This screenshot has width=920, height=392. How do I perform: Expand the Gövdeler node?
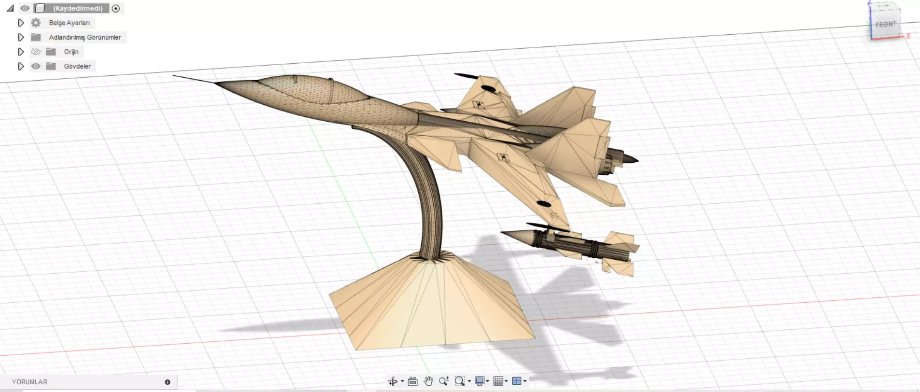pyautogui.click(x=21, y=66)
